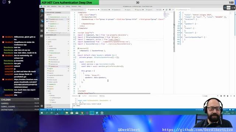This screenshot has height=132, width=236.
Task: Open the File menu
Action: click(x=45, y=7)
